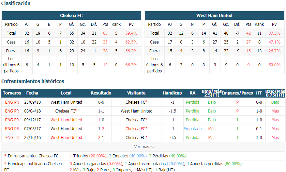
Task: Click the Impares/Pares column header
Action: 237,93
